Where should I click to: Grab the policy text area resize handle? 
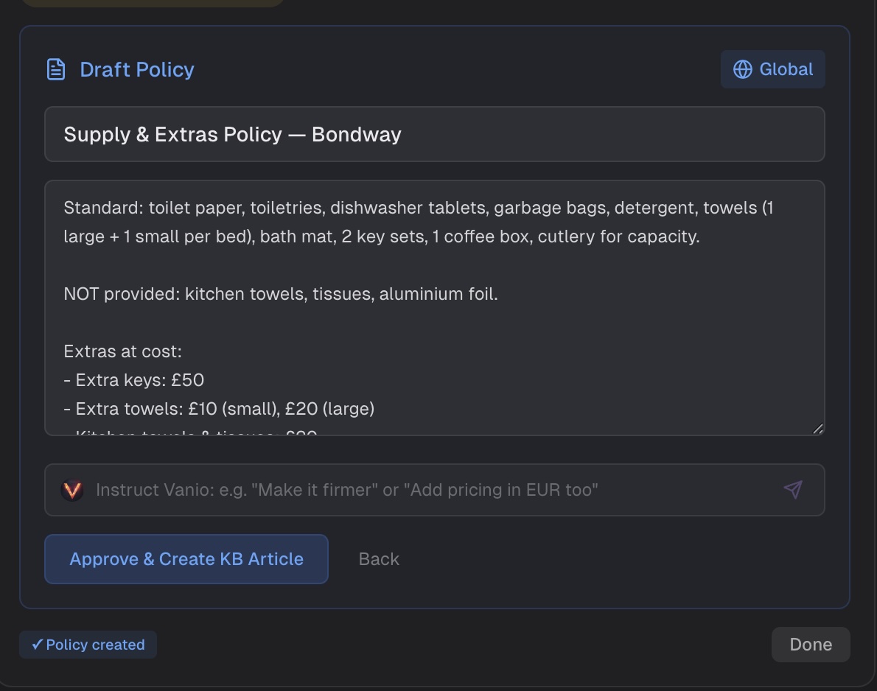point(817,429)
